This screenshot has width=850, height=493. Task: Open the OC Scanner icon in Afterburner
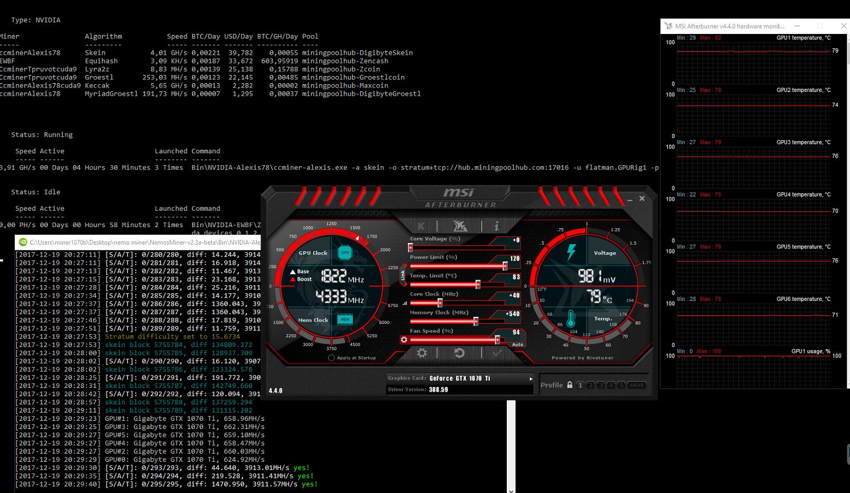460,225
